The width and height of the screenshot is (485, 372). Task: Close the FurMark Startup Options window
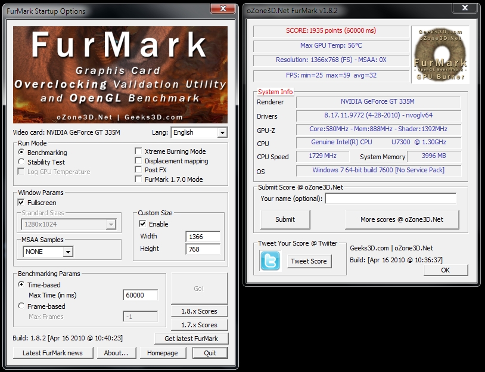223,8
